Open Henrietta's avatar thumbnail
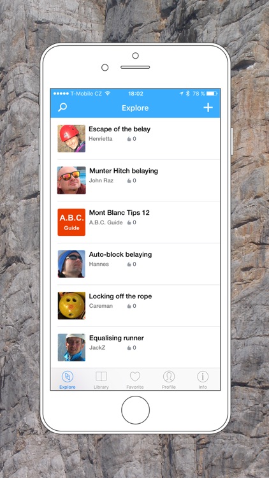The image size is (269, 478). [71, 138]
